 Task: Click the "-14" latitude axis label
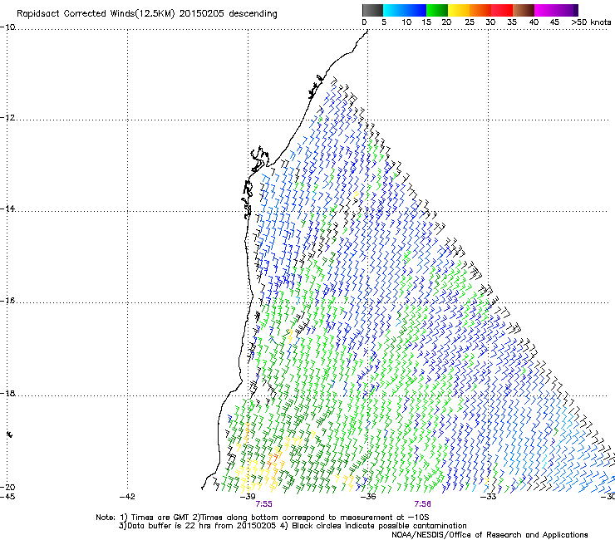click(x=7, y=209)
